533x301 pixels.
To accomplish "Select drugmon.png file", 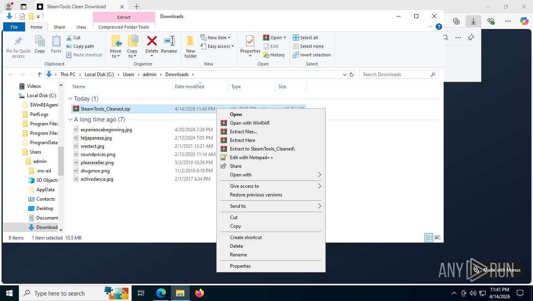I will [x=95, y=171].
